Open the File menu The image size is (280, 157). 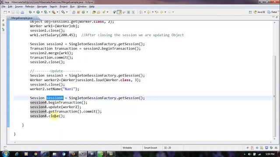coord(3,7)
